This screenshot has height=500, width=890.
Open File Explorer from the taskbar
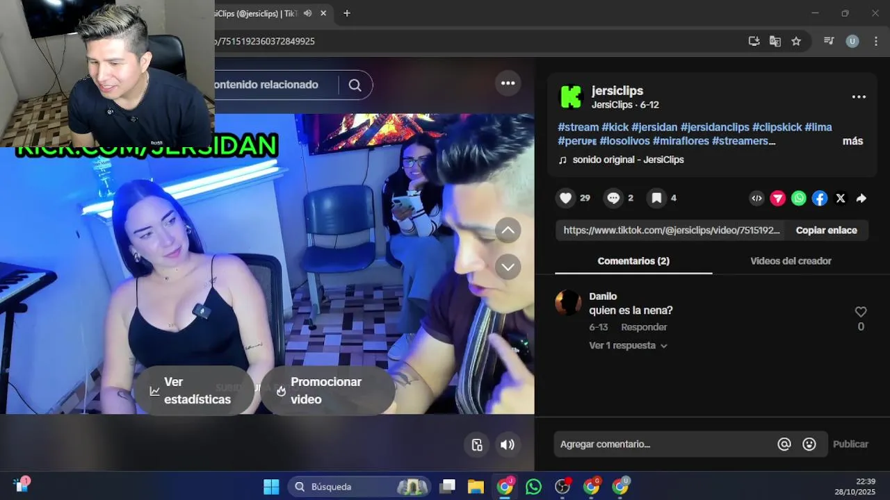(x=476, y=487)
